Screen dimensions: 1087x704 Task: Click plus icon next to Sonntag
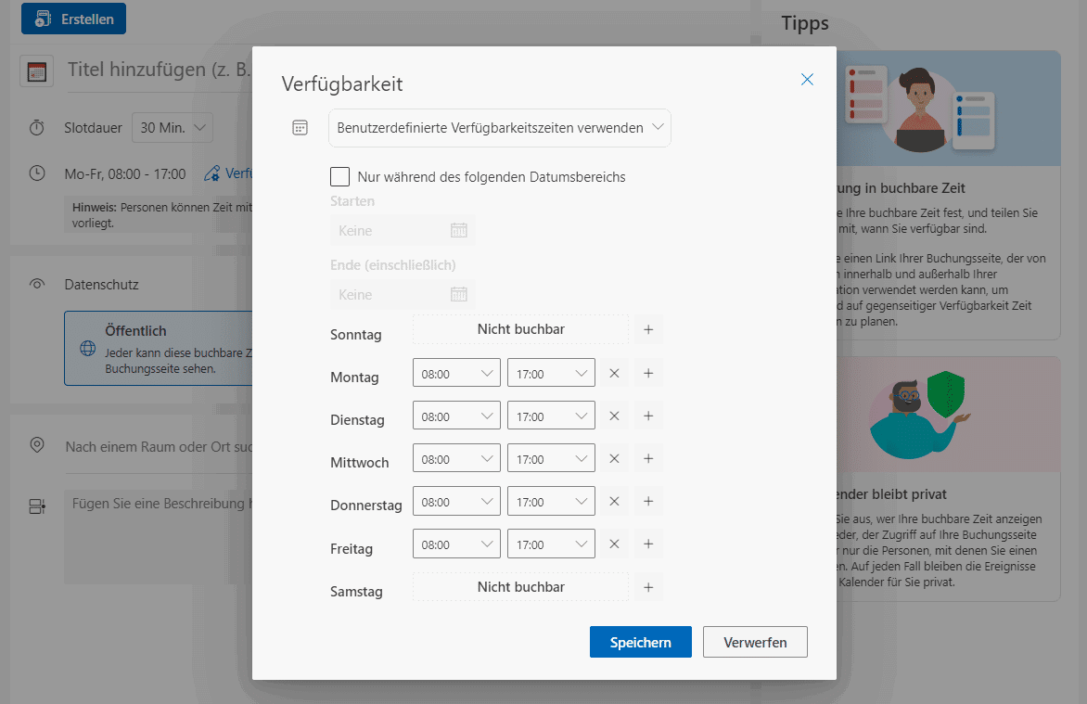click(648, 329)
